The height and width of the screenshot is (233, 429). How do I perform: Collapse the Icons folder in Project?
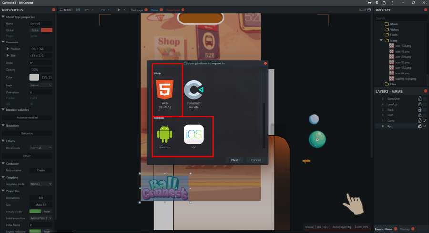pyautogui.click(x=381, y=41)
